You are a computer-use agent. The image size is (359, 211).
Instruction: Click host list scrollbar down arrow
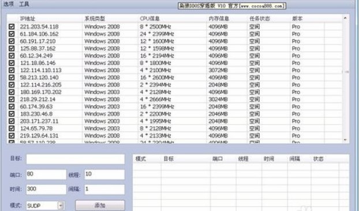coord(345,140)
